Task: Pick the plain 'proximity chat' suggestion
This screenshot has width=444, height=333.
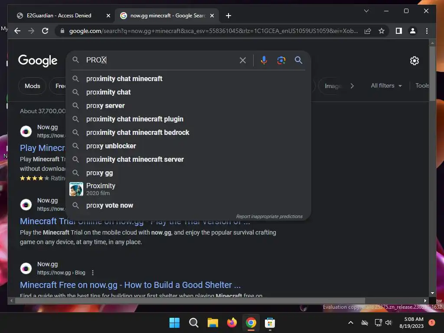Action: click(x=188, y=92)
